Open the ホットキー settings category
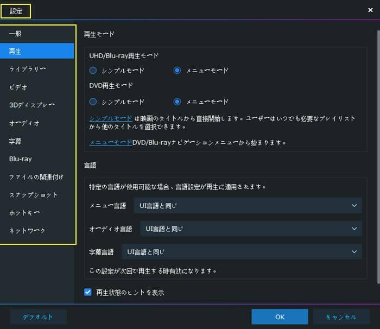 (37, 213)
